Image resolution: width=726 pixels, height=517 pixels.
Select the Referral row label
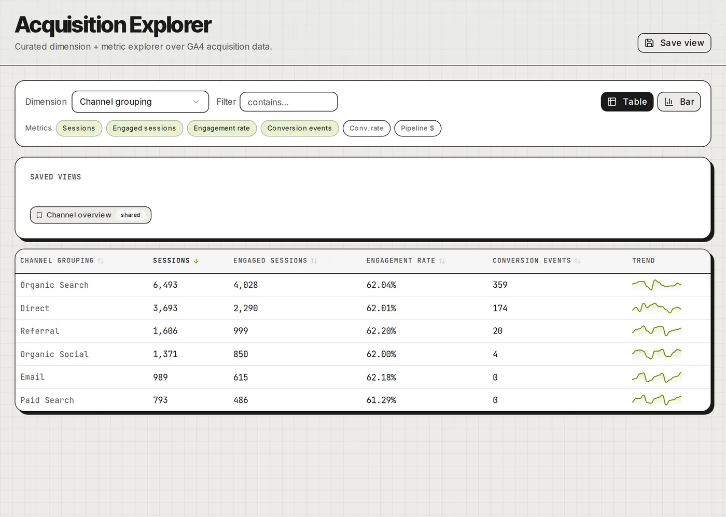tap(40, 331)
